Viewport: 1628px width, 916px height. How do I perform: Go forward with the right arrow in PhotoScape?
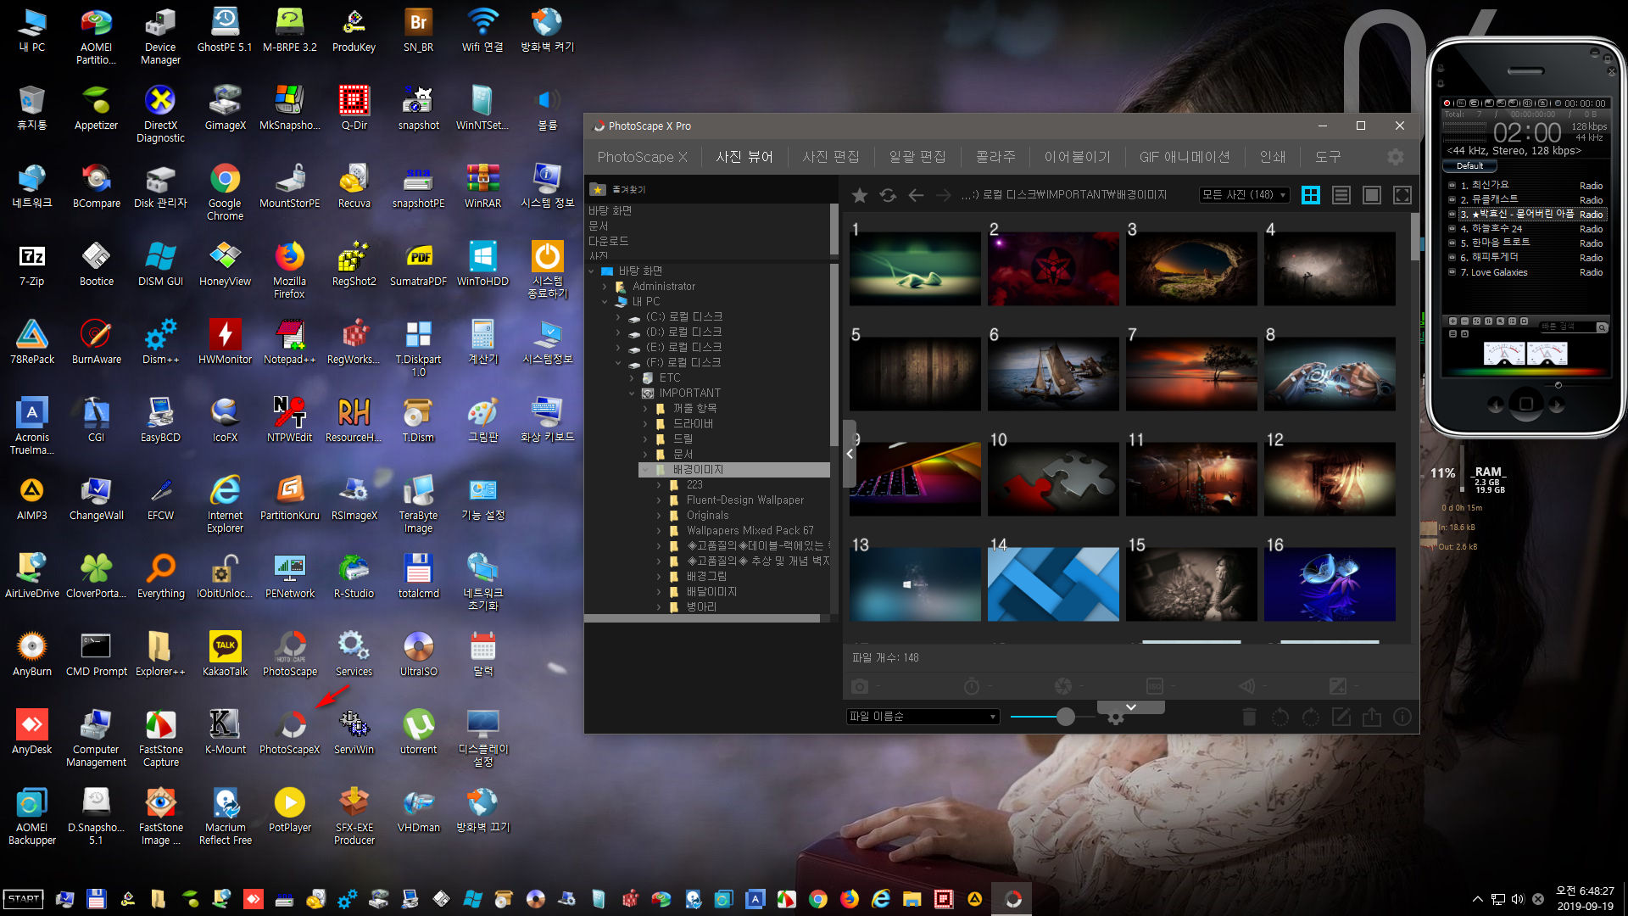(x=944, y=195)
